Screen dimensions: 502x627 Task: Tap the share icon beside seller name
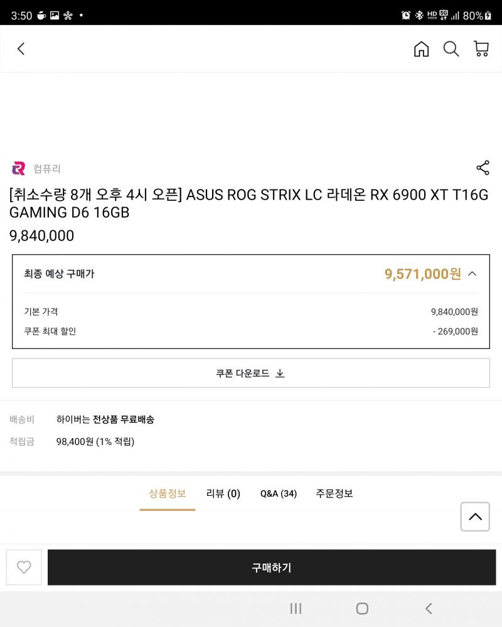click(x=483, y=168)
